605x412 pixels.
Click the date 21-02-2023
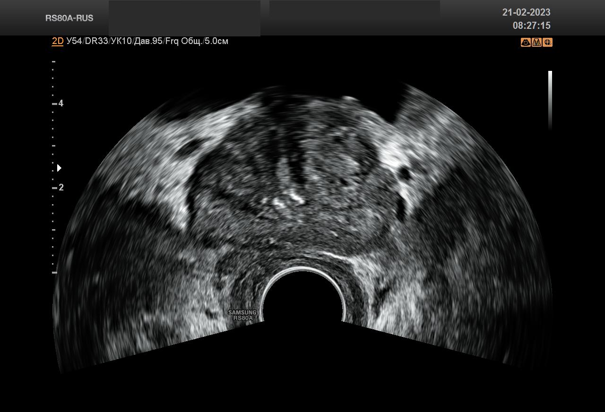pyautogui.click(x=526, y=13)
